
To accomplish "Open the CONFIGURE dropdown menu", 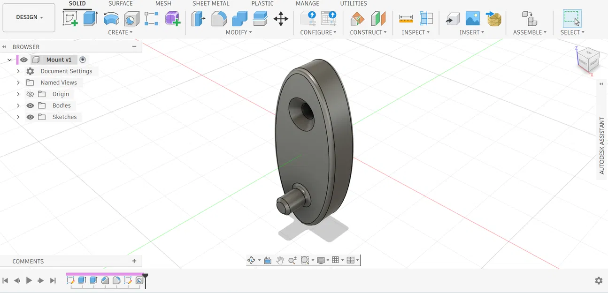I will (318, 32).
